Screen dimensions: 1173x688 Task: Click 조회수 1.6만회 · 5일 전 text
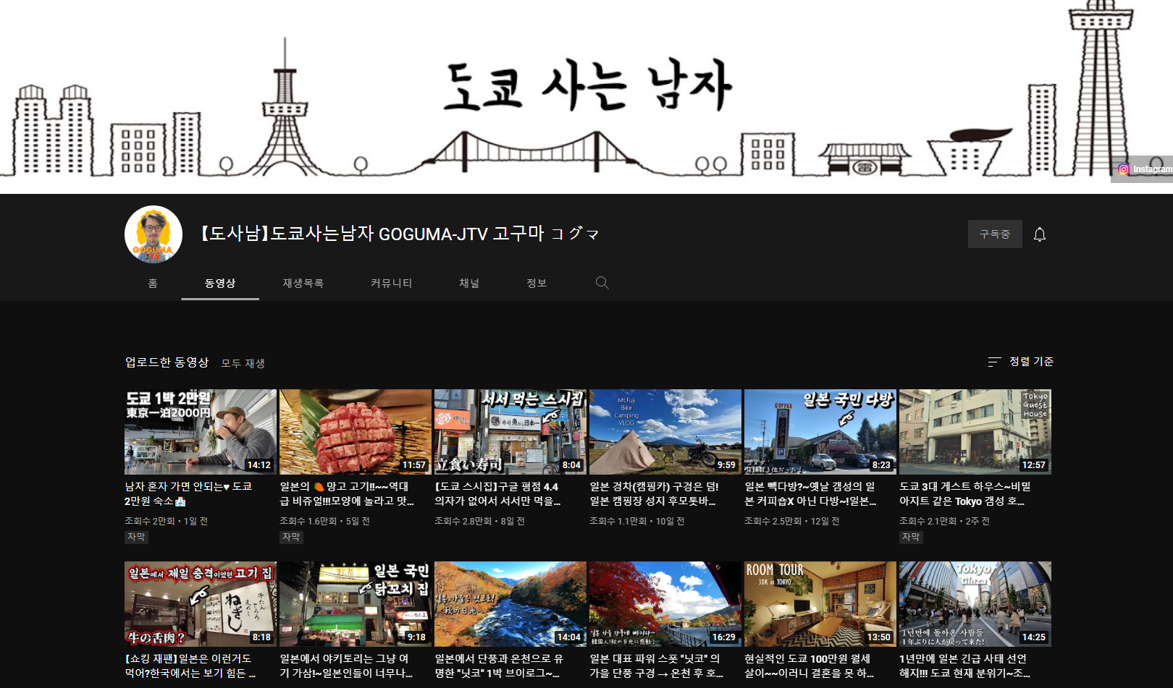pyautogui.click(x=324, y=521)
